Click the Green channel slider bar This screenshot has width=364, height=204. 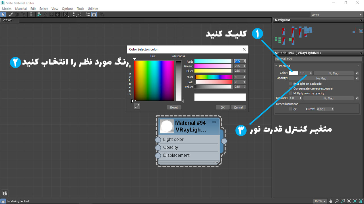point(213,66)
